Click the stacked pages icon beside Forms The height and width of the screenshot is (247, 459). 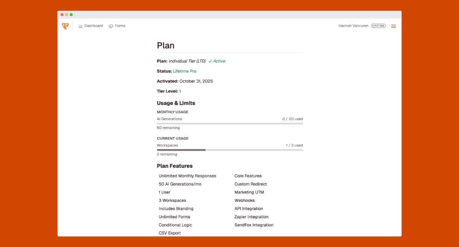pos(111,26)
